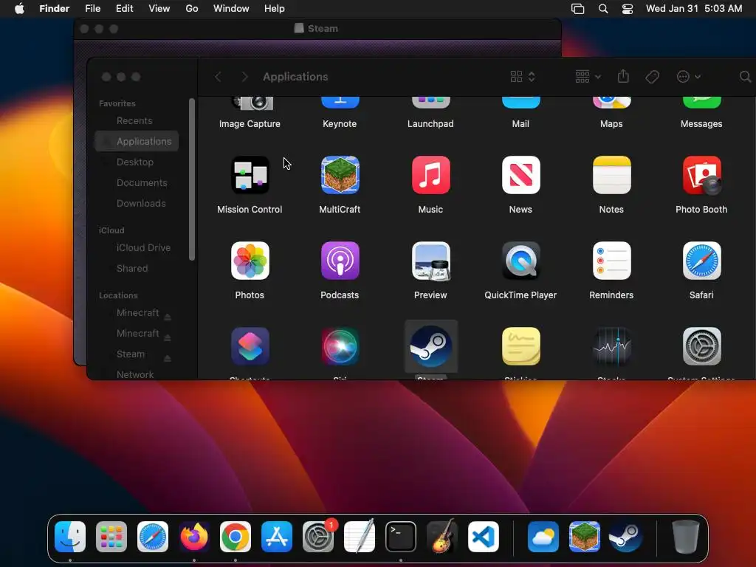Select the Steam app in Applications folder
This screenshot has width=756, height=567.
click(430, 347)
